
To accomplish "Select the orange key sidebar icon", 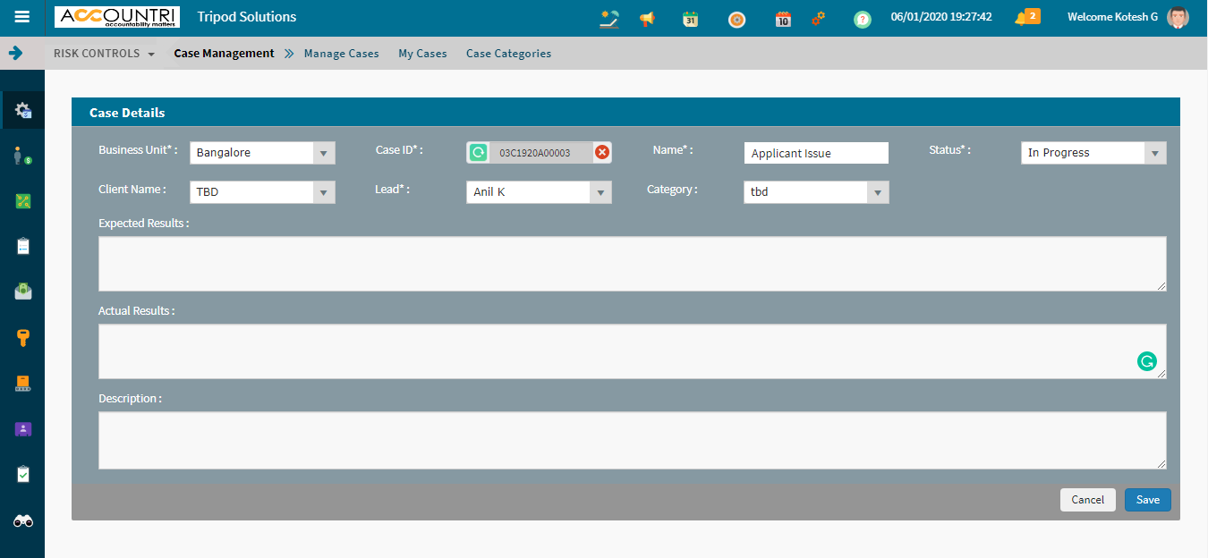I will click(x=23, y=337).
